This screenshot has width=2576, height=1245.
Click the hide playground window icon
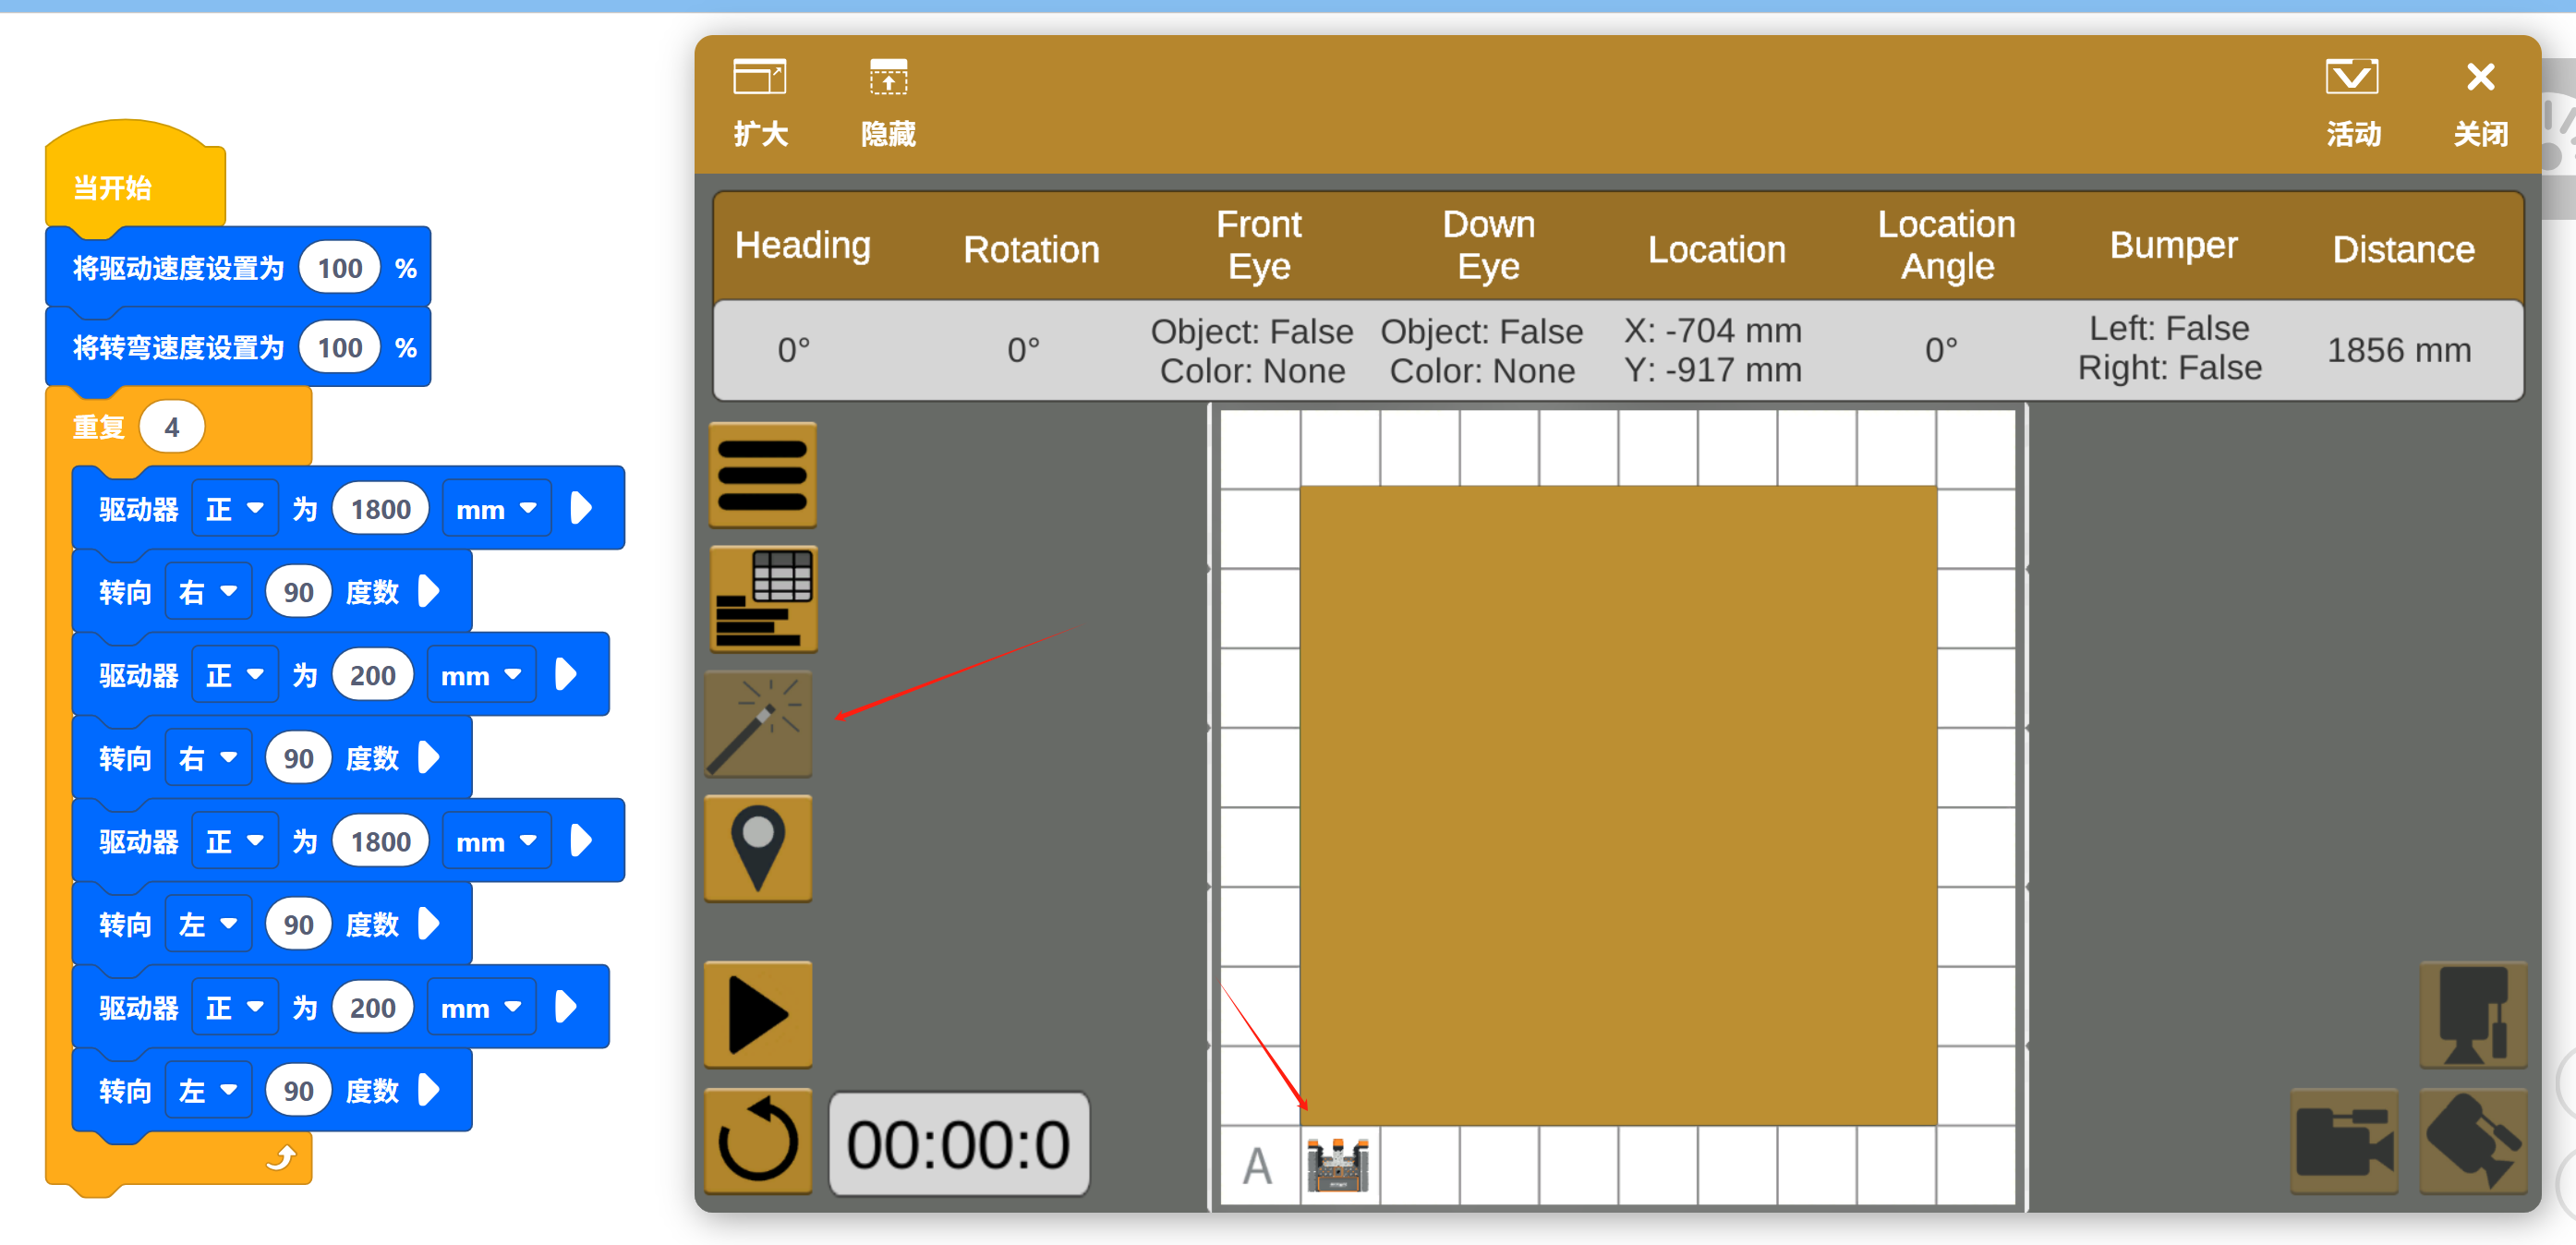(x=888, y=78)
